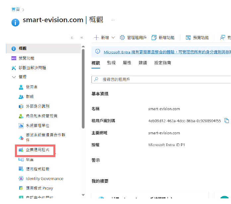Switch to the 監視 tab

111,63
